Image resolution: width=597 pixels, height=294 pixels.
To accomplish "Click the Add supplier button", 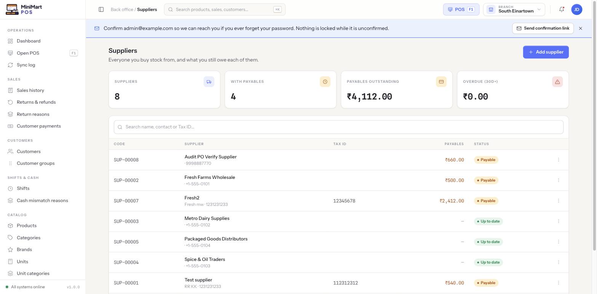I will [546, 52].
